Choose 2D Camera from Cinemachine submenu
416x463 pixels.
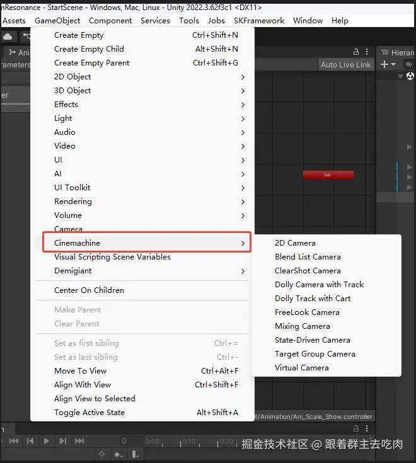coord(326,243)
